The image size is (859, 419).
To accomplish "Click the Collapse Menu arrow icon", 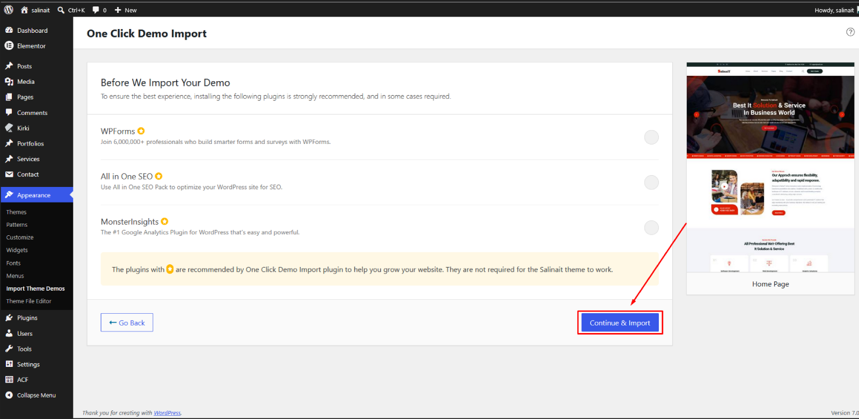I will point(9,395).
